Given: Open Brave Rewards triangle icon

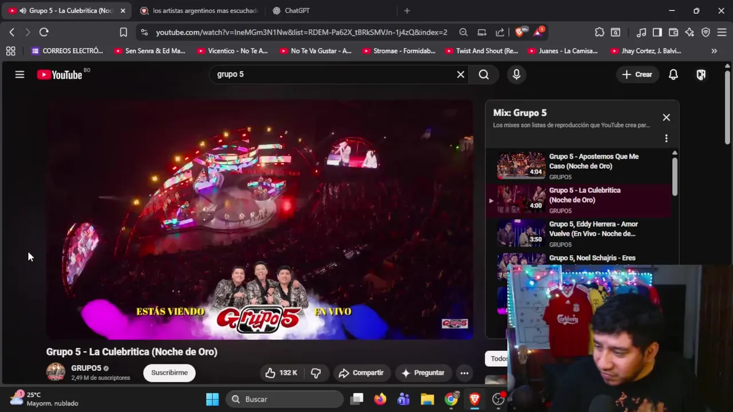Looking at the screenshot, I should pos(538,32).
